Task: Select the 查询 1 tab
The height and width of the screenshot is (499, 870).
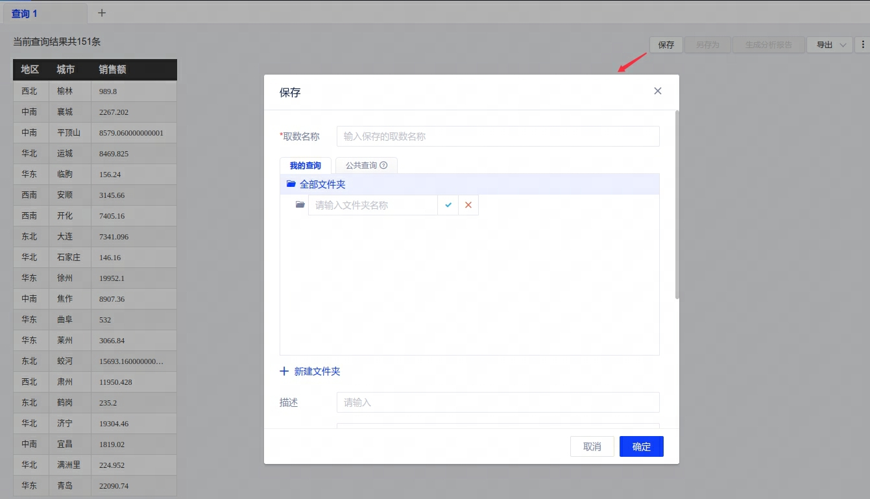Action: pyautogui.click(x=25, y=14)
